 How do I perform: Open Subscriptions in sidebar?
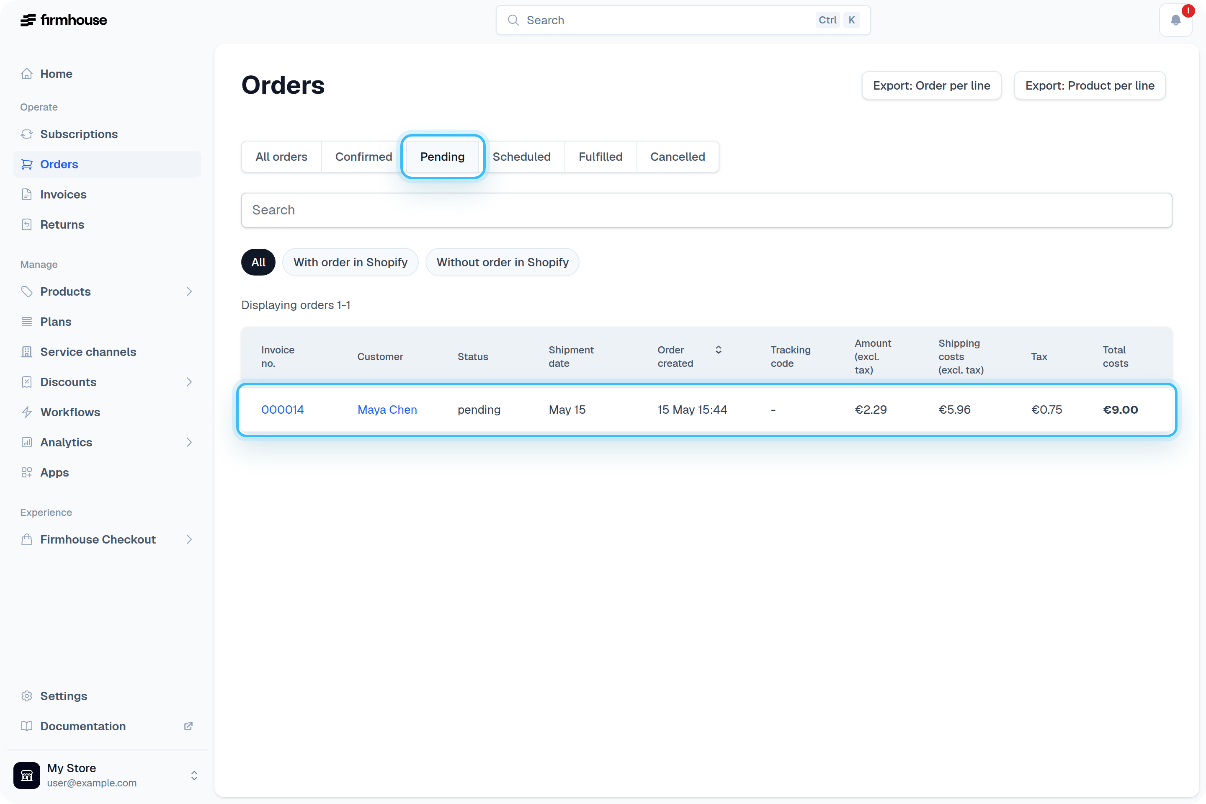[x=107, y=134]
